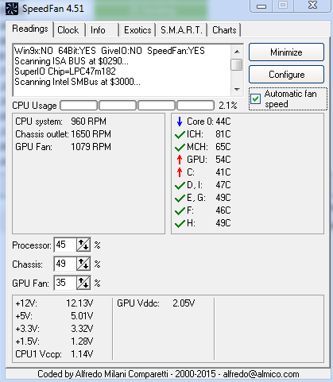This screenshot has height=382, width=333.
Task: Click the log scrollbar down arrow
Action: 237,90
